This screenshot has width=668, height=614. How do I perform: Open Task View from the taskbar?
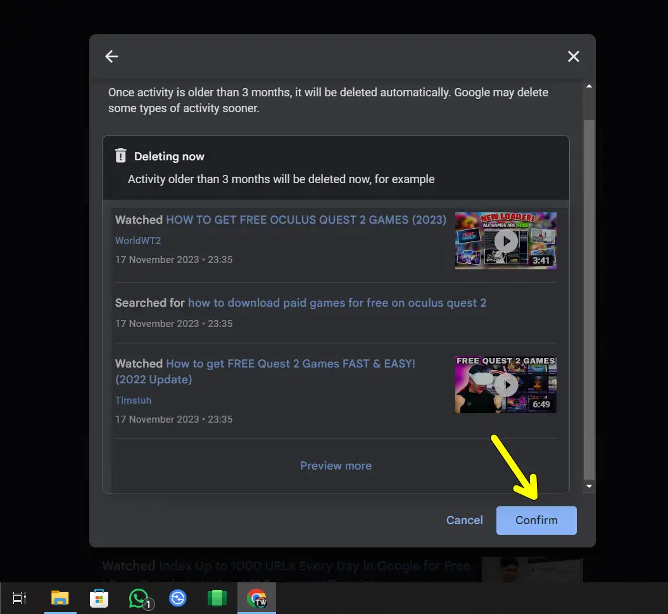(19, 598)
